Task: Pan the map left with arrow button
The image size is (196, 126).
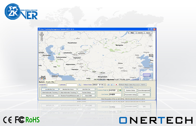Action: coord(41,35)
